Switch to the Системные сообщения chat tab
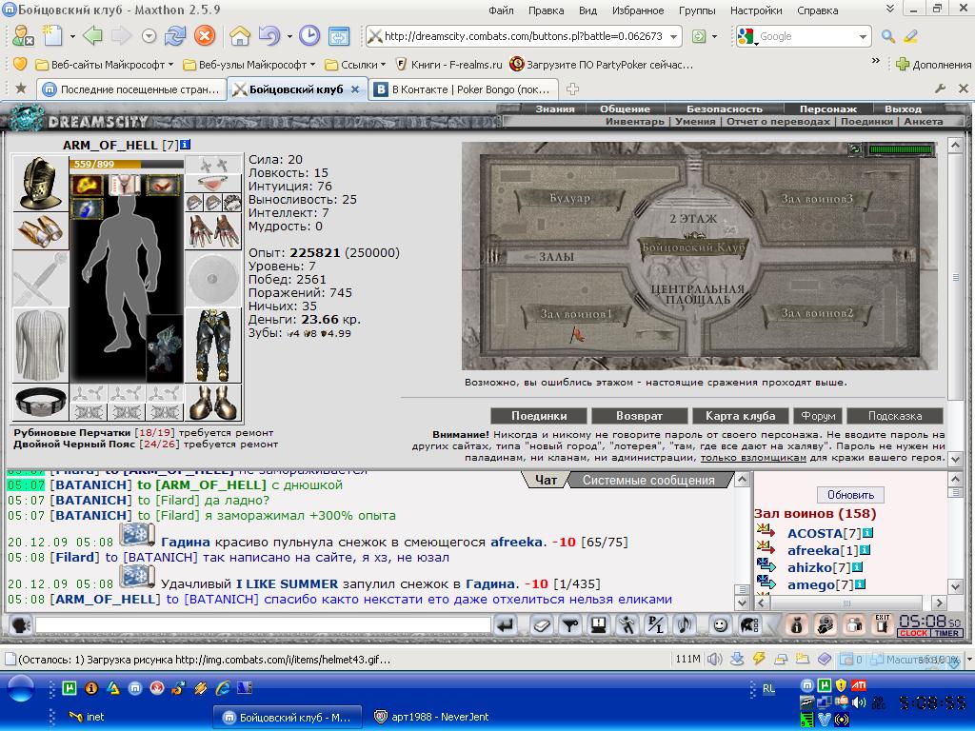 pyautogui.click(x=647, y=480)
